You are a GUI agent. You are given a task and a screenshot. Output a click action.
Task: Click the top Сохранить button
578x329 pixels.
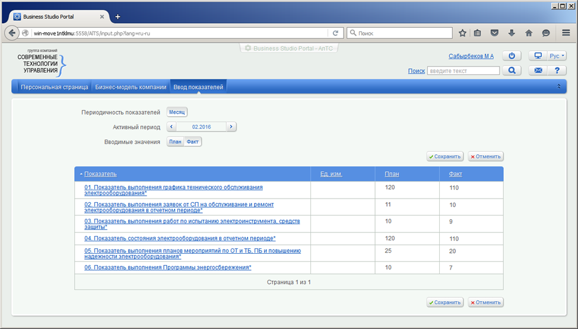click(444, 156)
